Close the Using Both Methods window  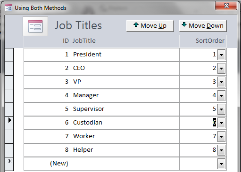(226, 6)
